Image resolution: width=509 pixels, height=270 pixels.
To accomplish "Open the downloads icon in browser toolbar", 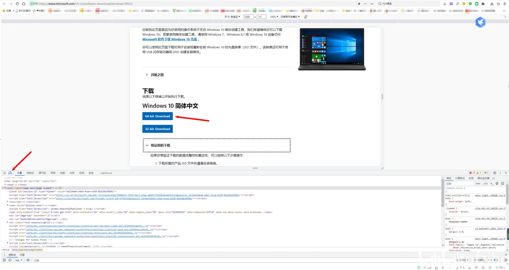I will coord(492,3).
